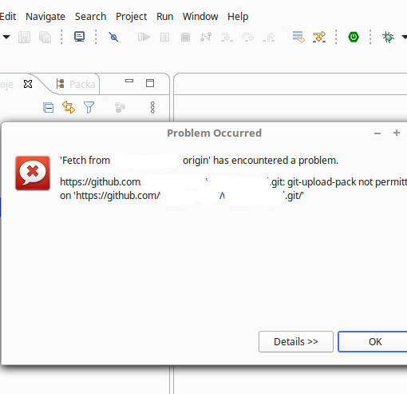
Task: Click the explorer filter funnel icon
Action: coord(89,107)
